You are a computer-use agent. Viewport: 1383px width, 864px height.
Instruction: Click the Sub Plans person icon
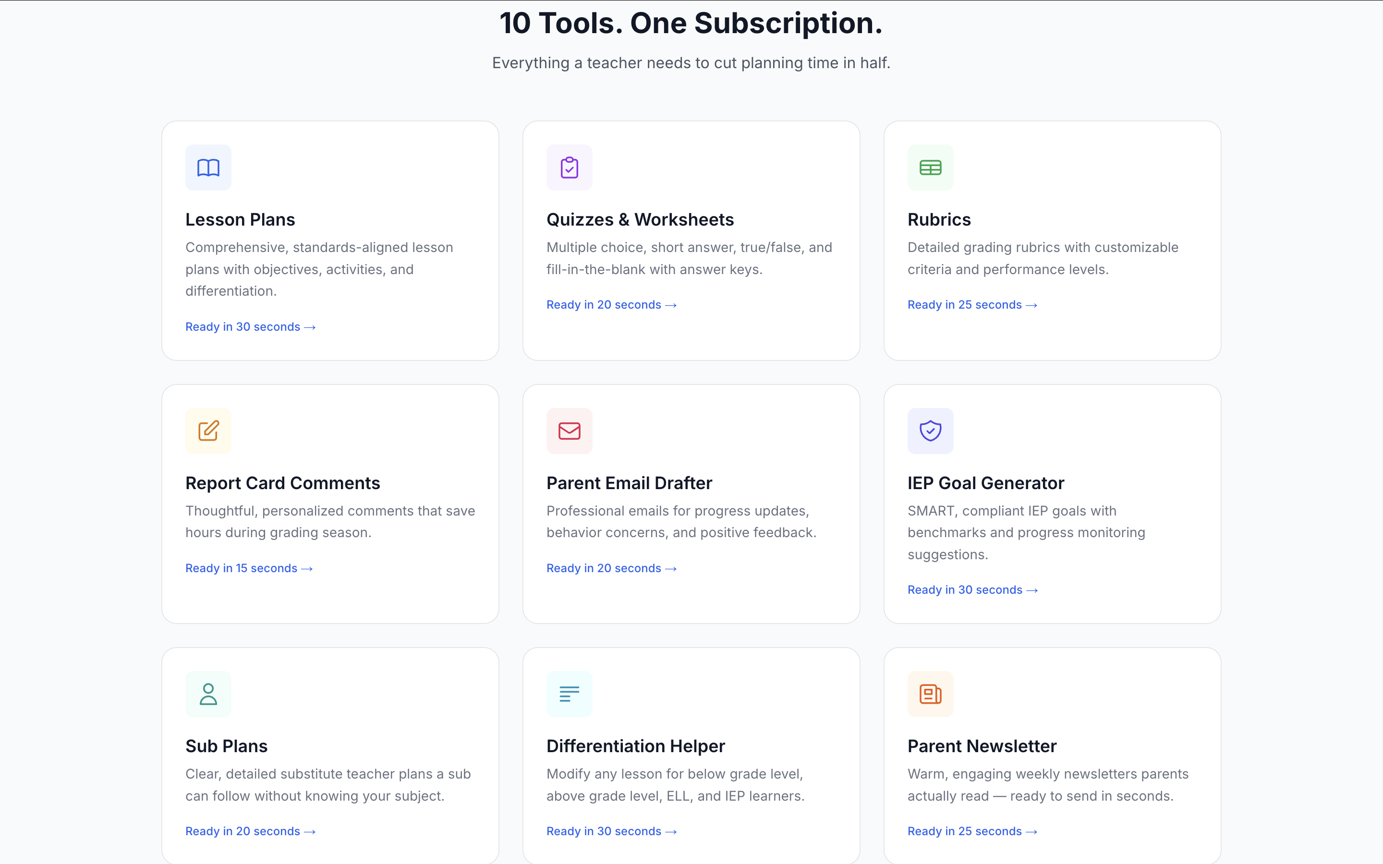coord(208,694)
